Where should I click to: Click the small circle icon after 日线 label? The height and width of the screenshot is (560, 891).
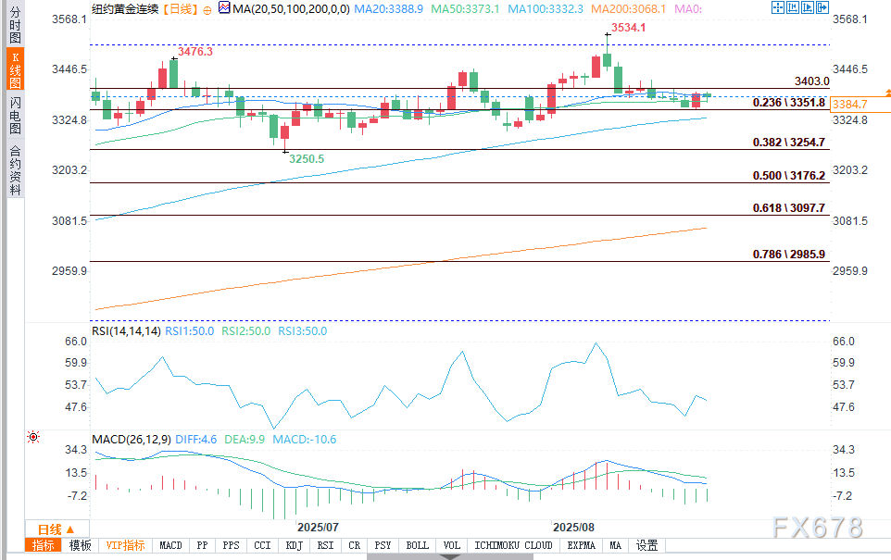[x=206, y=8]
